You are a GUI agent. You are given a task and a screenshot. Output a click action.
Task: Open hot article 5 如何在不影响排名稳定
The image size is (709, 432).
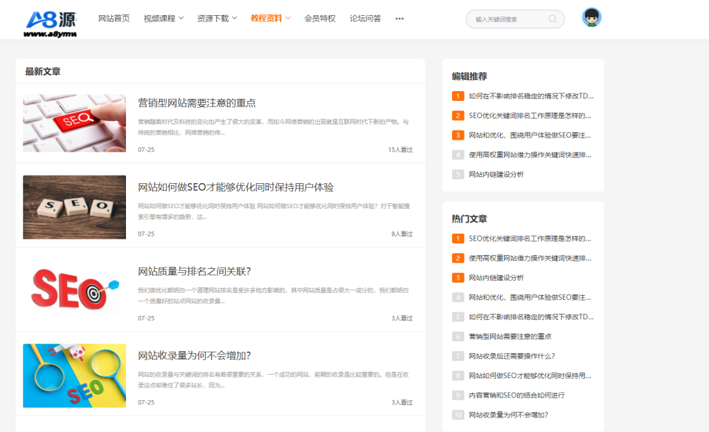click(531, 317)
